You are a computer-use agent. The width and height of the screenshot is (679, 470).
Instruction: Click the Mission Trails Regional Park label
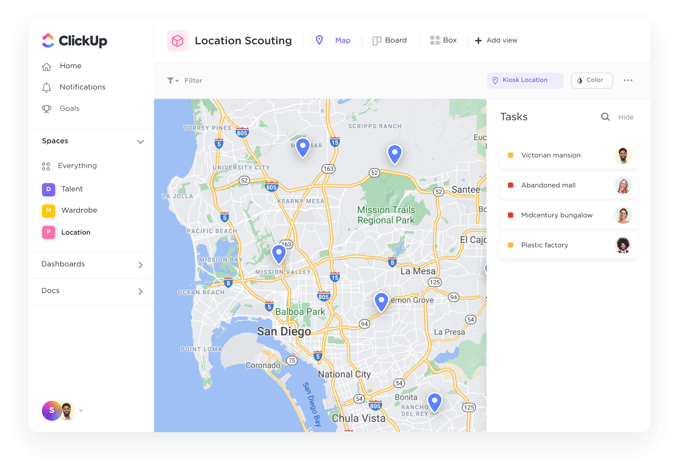point(387,215)
